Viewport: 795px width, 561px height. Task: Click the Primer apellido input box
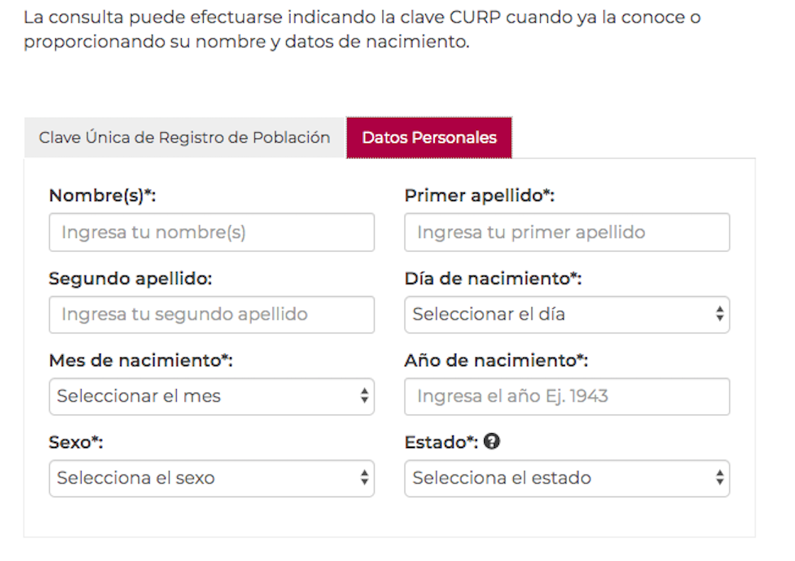pyautogui.click(x=566, y=232)
